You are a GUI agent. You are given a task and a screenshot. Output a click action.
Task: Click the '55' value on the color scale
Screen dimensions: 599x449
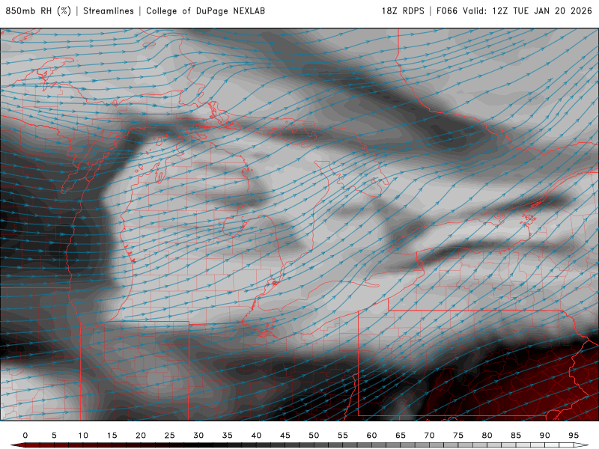tap(343, 436)
